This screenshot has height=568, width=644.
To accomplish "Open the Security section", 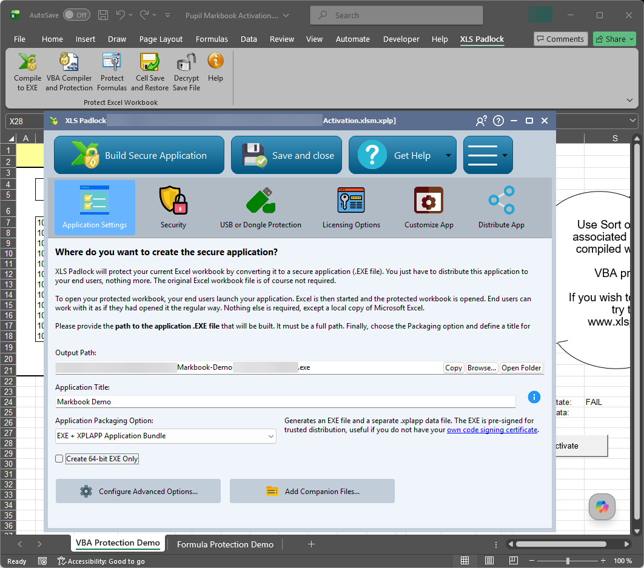I will [173, 207].
